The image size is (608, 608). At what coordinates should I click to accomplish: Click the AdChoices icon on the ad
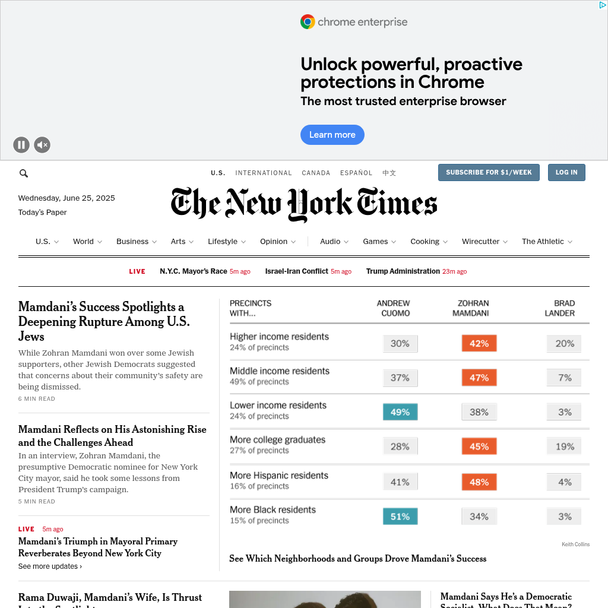(601, 5)
